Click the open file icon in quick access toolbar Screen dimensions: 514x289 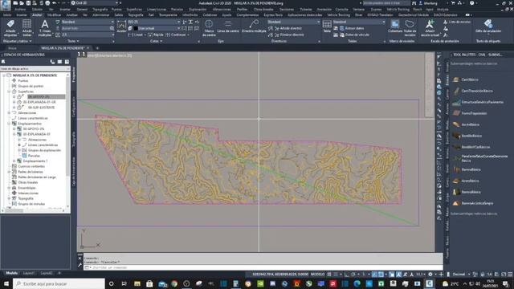pos(22,3)
